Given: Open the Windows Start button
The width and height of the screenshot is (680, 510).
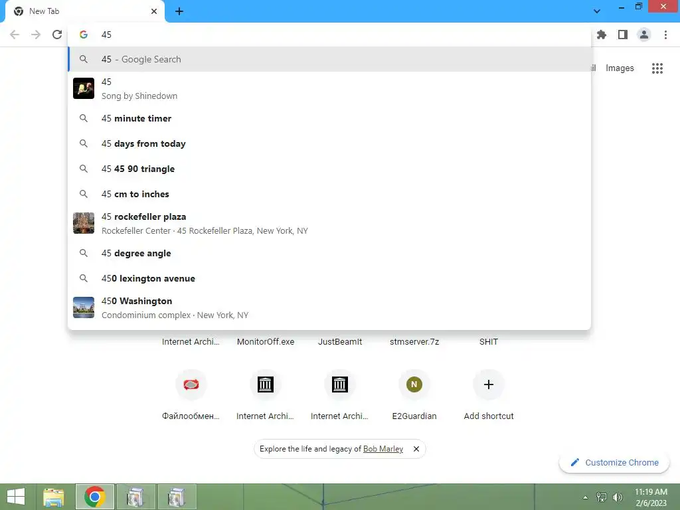Looking at the screenshot, I should click(x=16, y=497).
